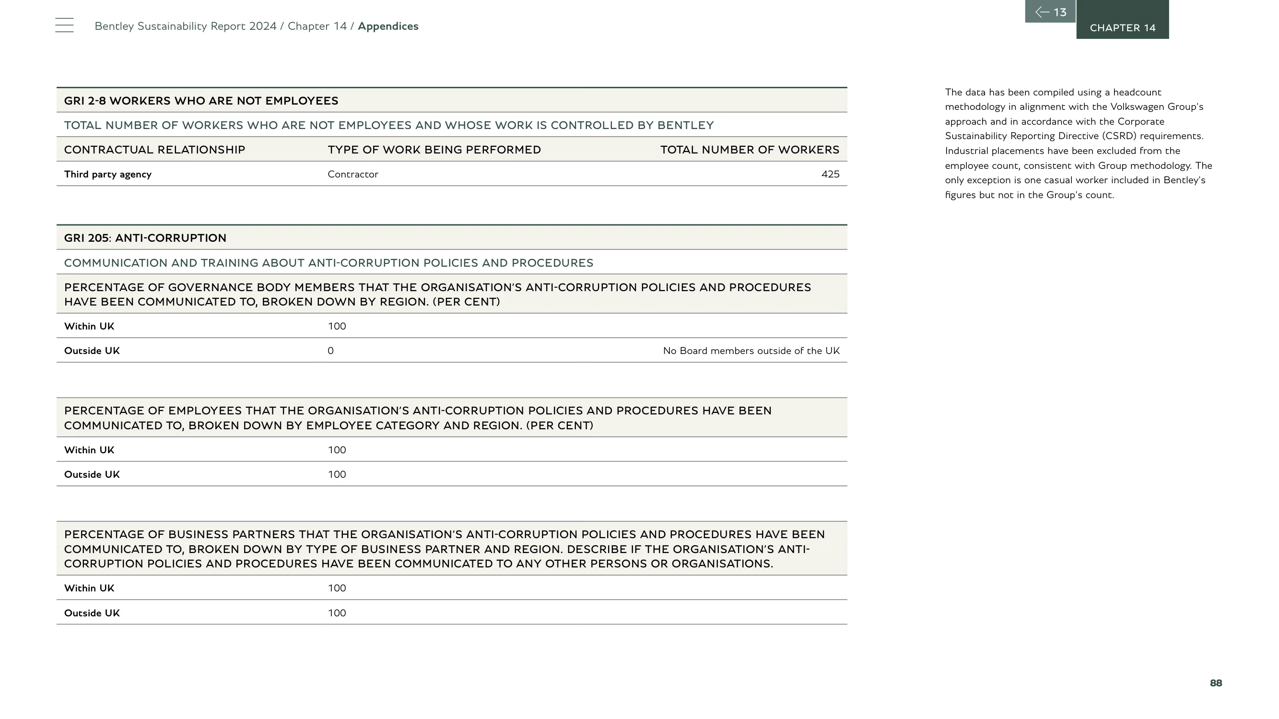Click governance body Outside UK row label
The height and width of the screenshot is (719, 1279).
92,351
